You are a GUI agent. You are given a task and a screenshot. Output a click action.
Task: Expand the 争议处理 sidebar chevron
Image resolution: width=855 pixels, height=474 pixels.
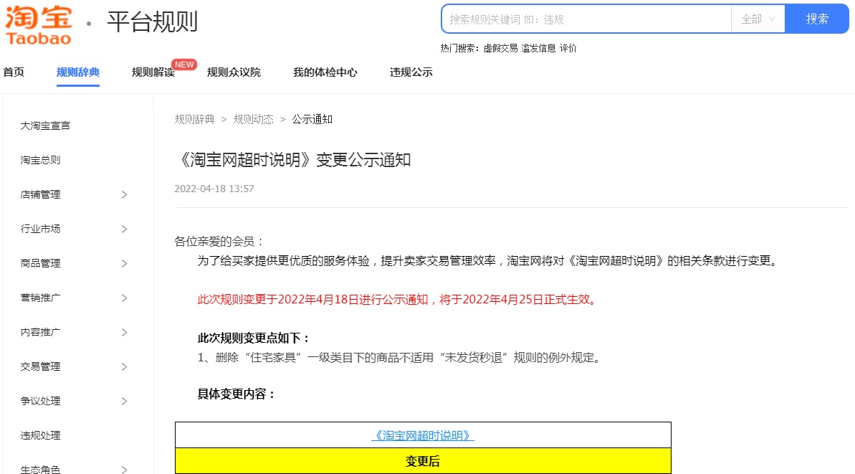[124, 401]
